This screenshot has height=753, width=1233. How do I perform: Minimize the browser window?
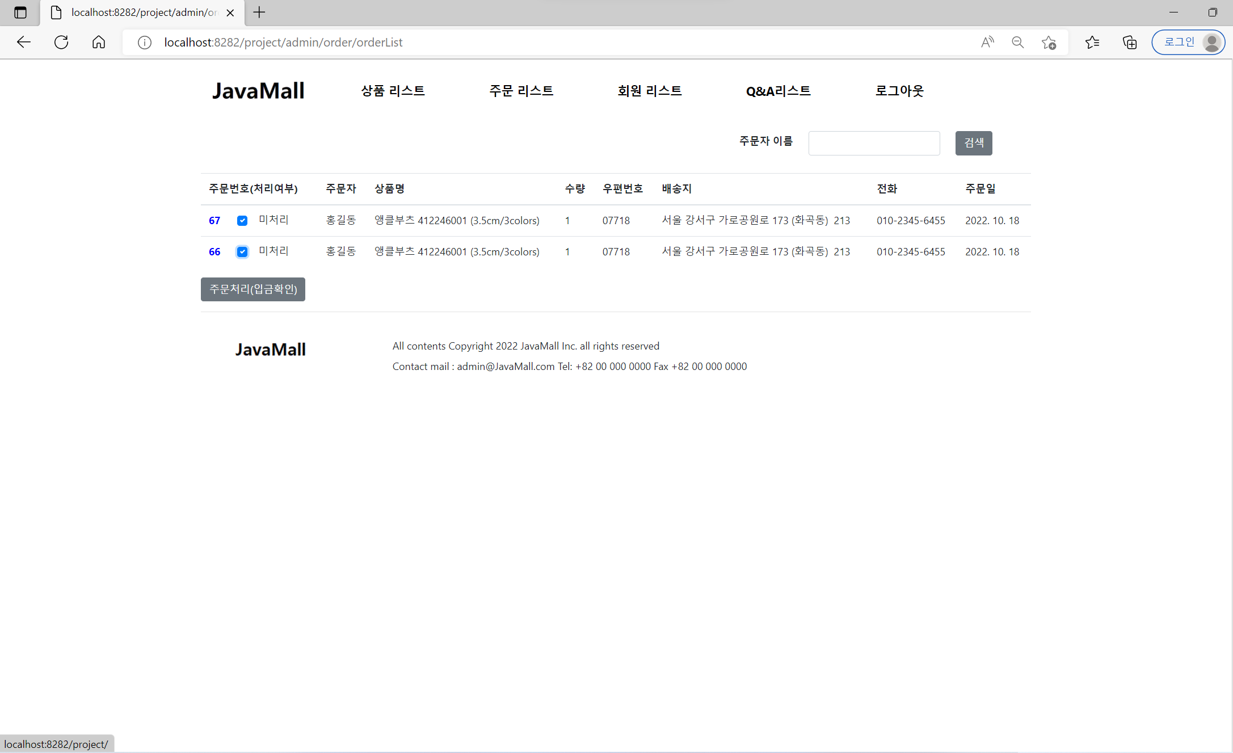(x=1174, y=12)
